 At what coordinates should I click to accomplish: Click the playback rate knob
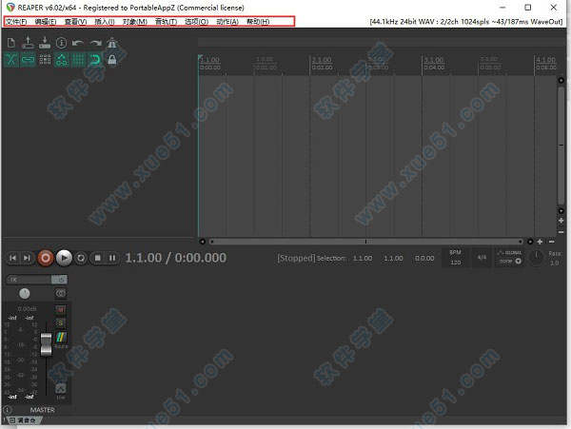(x=536, y=258)
